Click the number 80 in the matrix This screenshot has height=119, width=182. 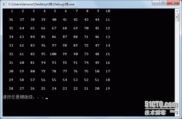[33, 71]
